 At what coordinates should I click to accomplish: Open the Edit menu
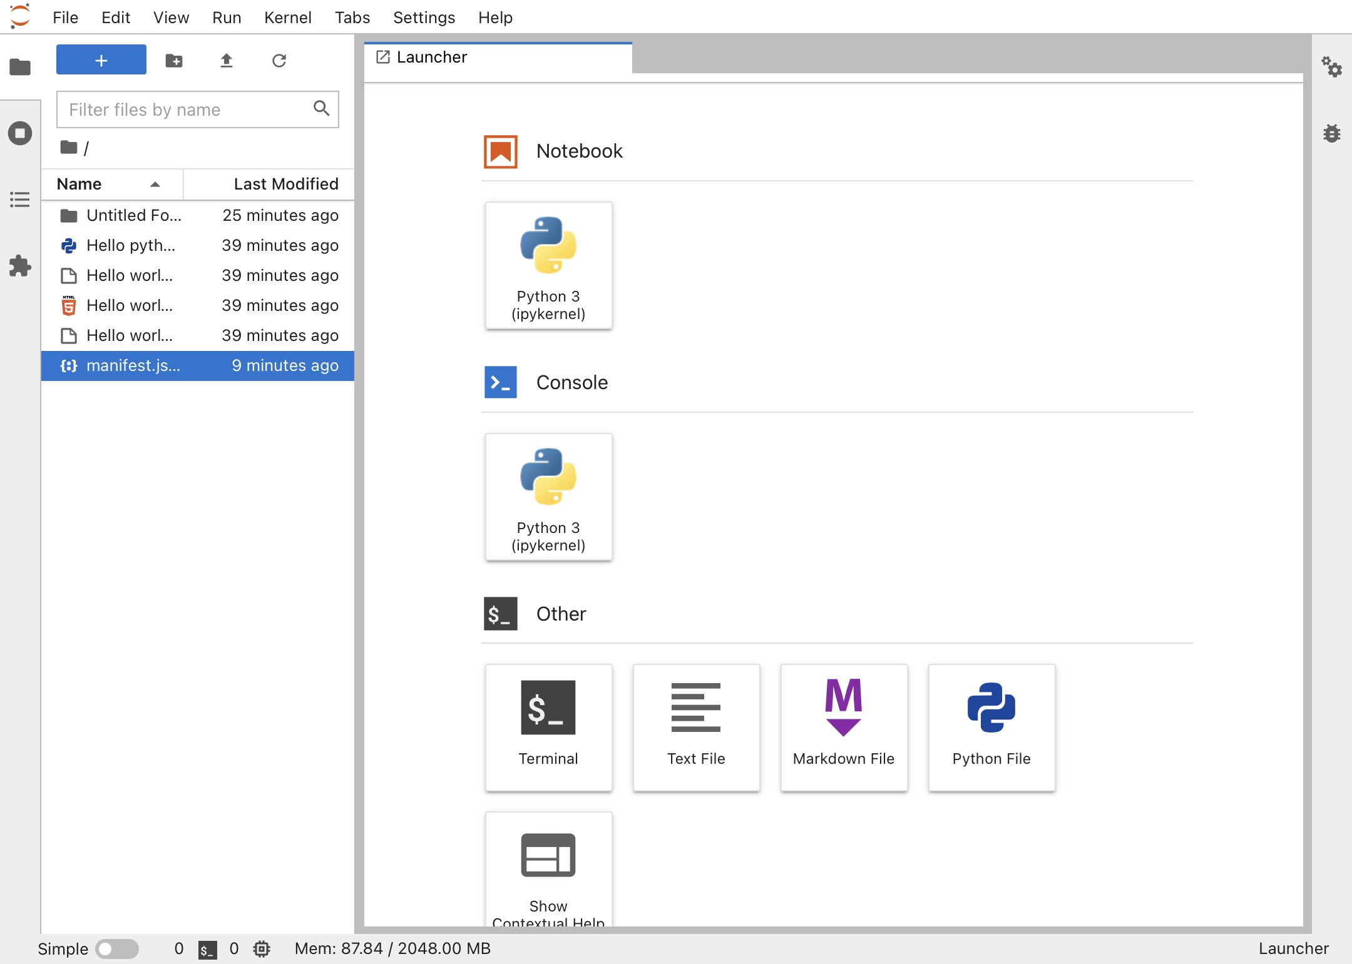[116, 18]
